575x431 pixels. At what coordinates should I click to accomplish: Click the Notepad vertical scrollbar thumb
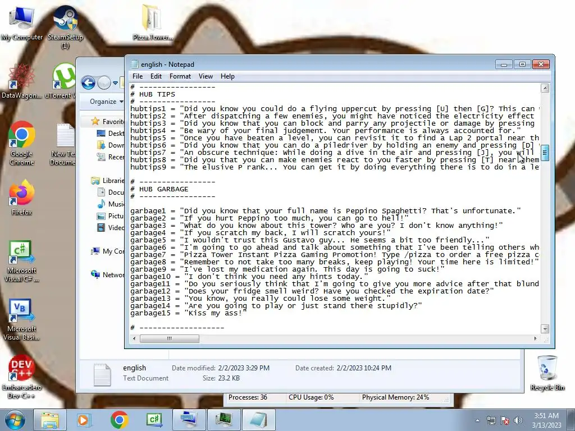(545, 153)
